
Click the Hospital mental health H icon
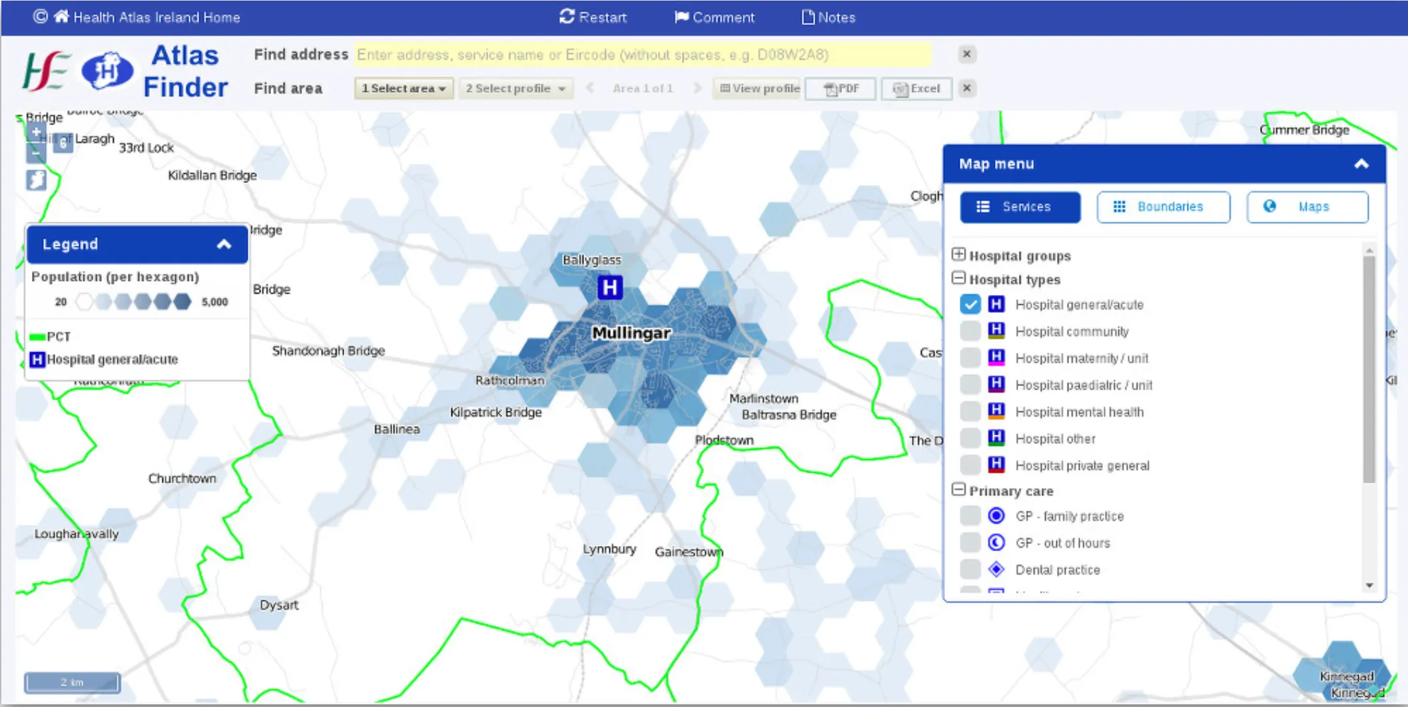996,411
